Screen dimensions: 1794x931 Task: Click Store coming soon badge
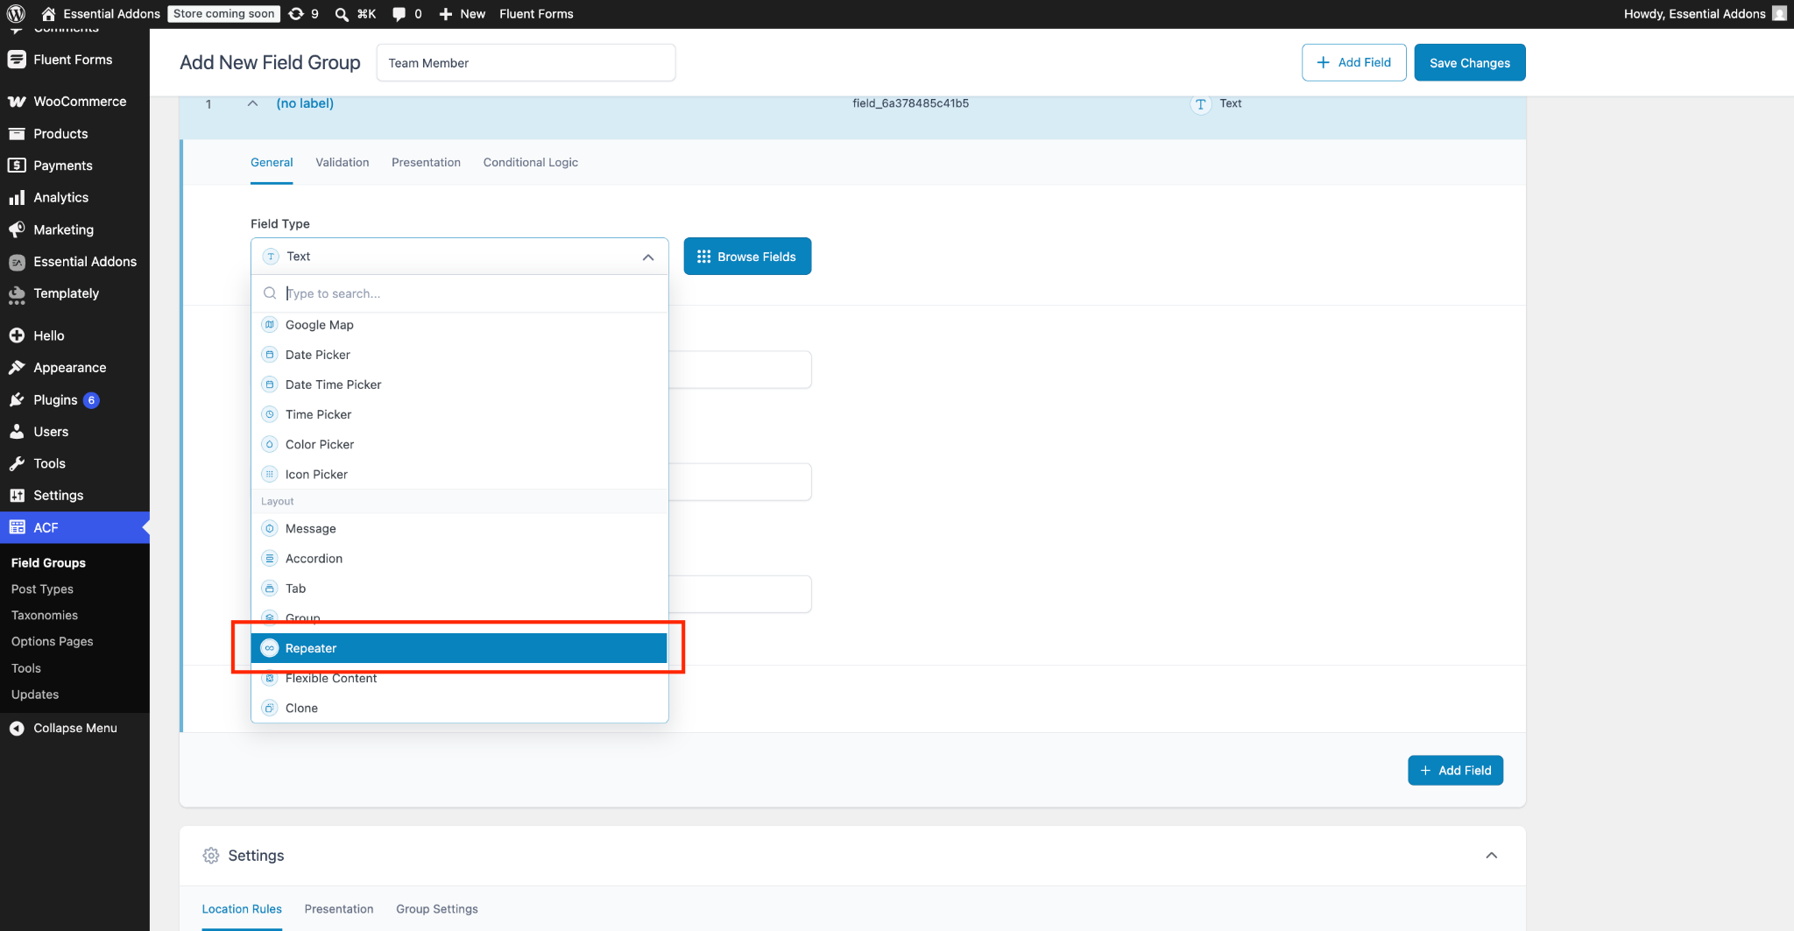click(223, 14)
